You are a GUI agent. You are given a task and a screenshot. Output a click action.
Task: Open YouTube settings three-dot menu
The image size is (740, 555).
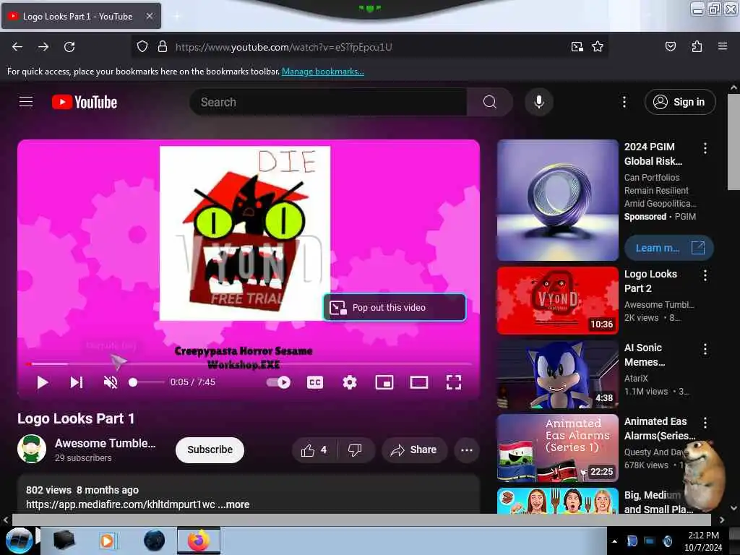624,102
